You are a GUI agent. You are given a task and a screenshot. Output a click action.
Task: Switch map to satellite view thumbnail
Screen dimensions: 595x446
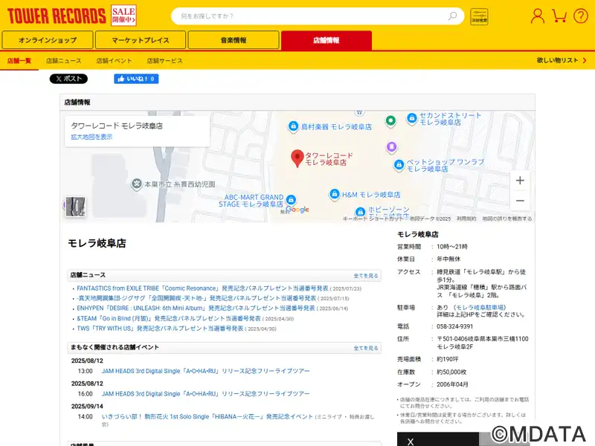coord(75,207)
